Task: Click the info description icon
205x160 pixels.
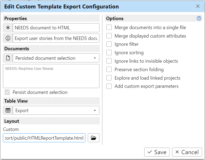Action: click(x=8, y=38)
